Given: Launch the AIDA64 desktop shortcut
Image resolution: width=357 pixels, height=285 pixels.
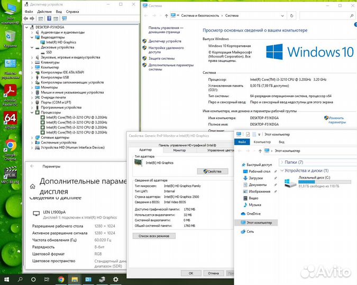Looking at the screenshot, I should pos(10,120).
